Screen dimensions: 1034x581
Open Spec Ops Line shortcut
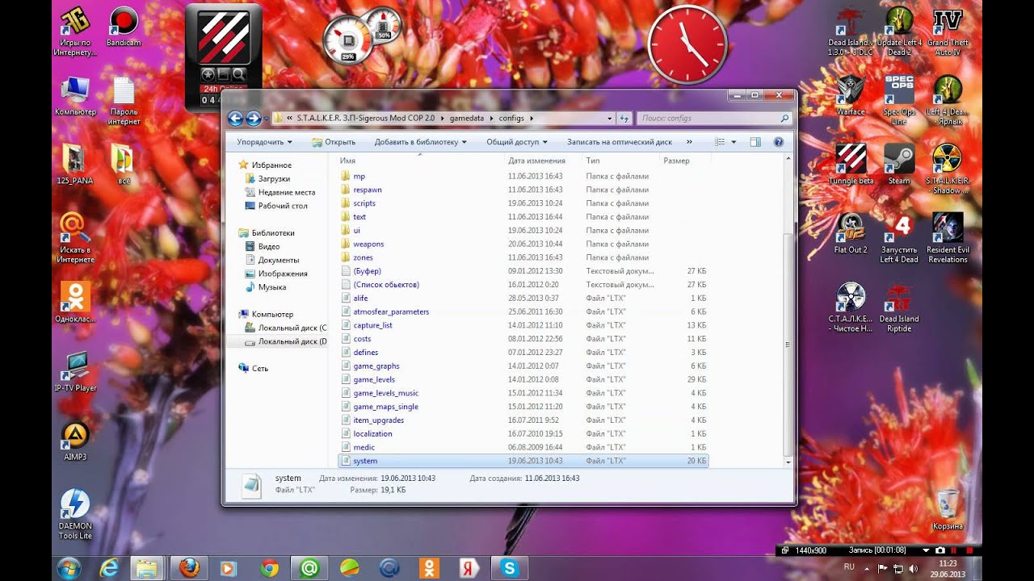click(899, 100)
